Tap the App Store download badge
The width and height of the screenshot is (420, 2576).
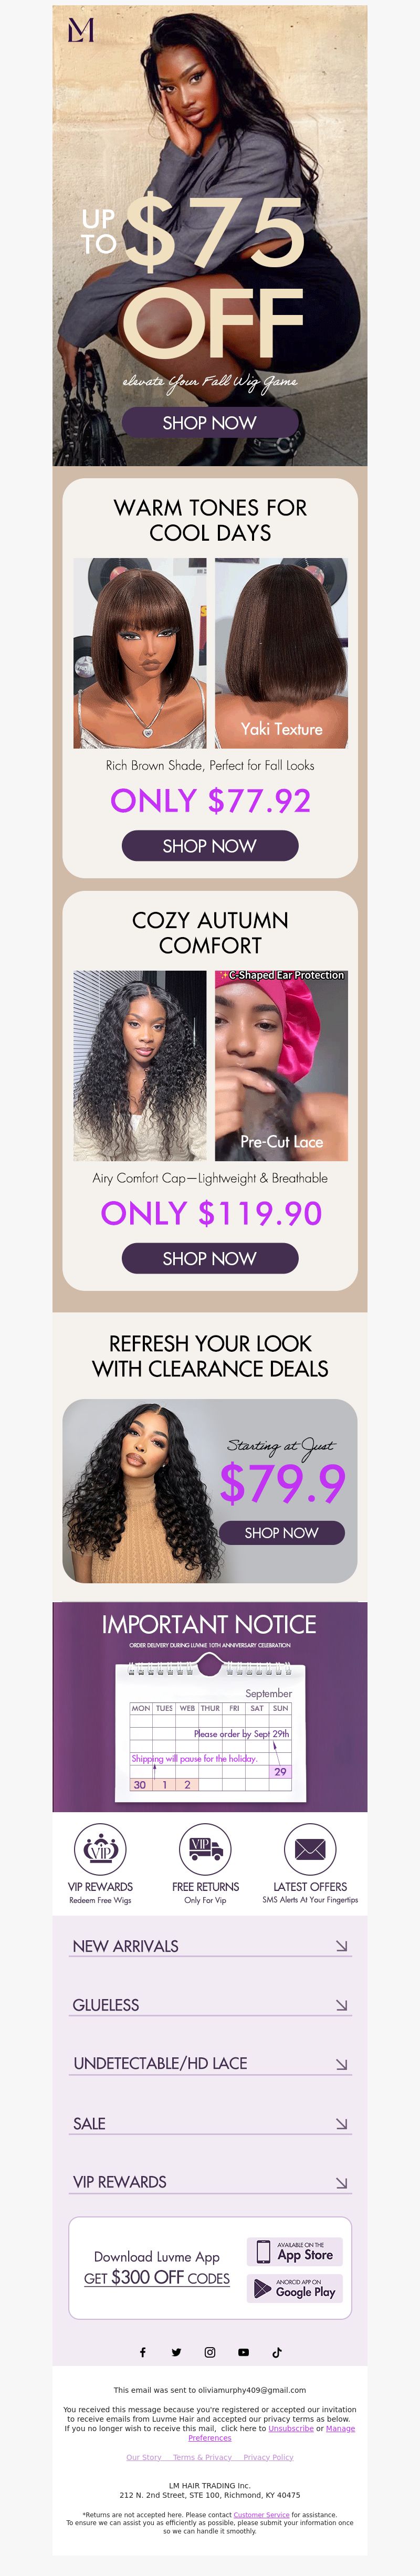click(x=295, y=2252)
